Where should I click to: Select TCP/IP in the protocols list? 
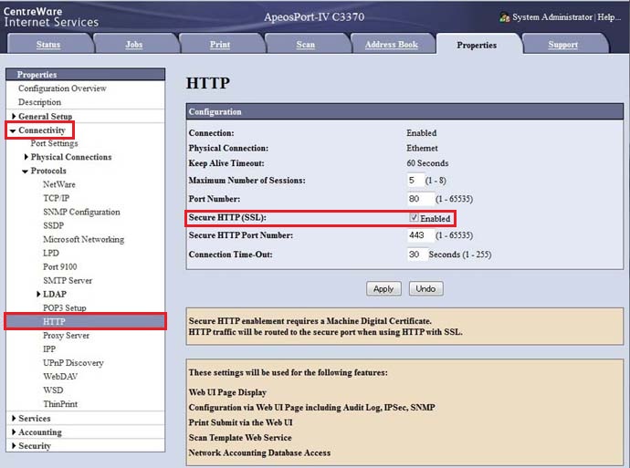(x=56, y=198)
